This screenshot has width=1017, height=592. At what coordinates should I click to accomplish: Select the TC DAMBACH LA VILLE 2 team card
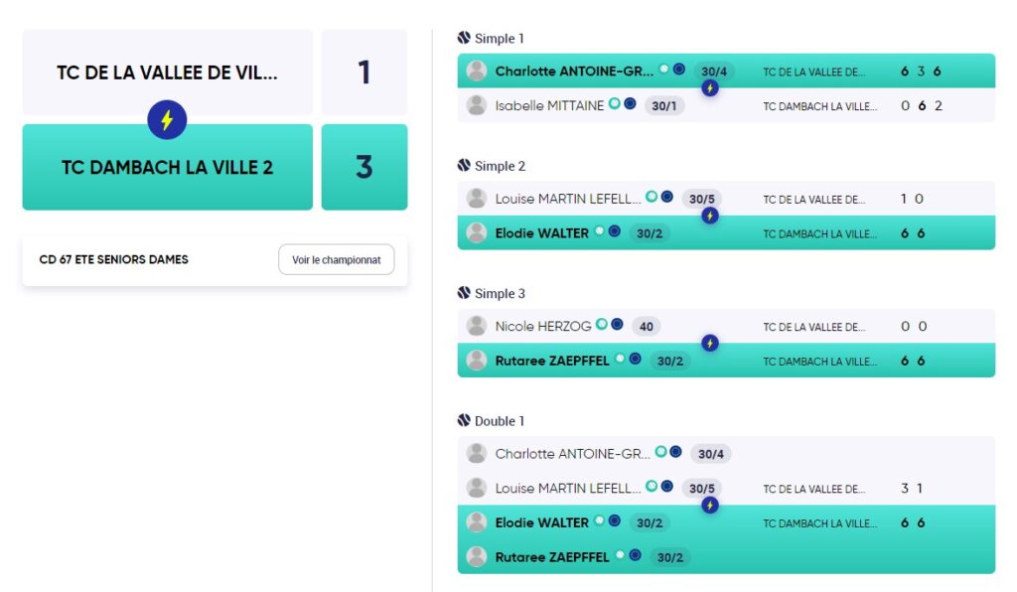167,167
